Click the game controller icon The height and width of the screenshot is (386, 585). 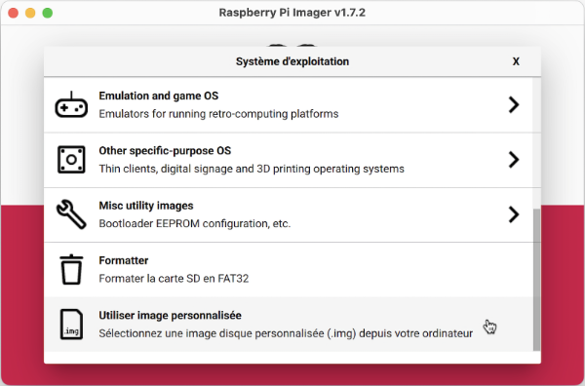(x=71, y=105)
